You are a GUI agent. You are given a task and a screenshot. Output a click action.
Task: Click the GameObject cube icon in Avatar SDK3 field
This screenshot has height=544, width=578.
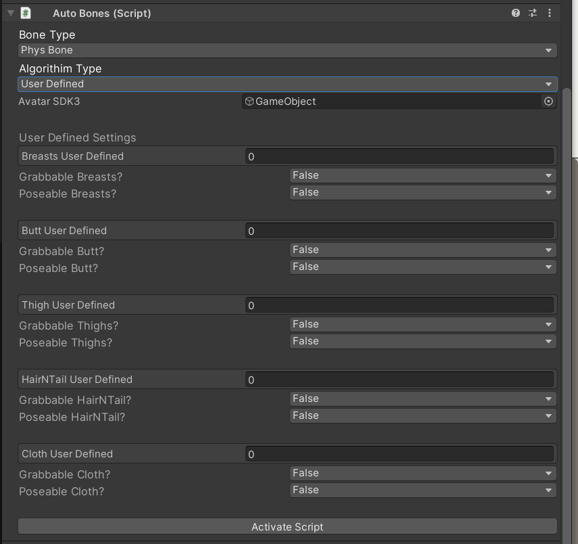[249, 101]
